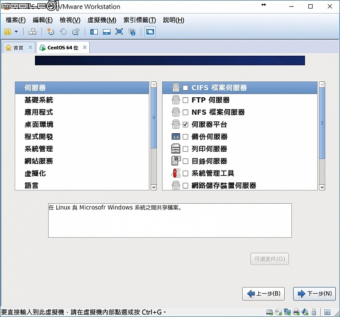Switch to the 首頁 tab
Image resolution: width=340 pixels, height=317 pixels.
[18, 48]
